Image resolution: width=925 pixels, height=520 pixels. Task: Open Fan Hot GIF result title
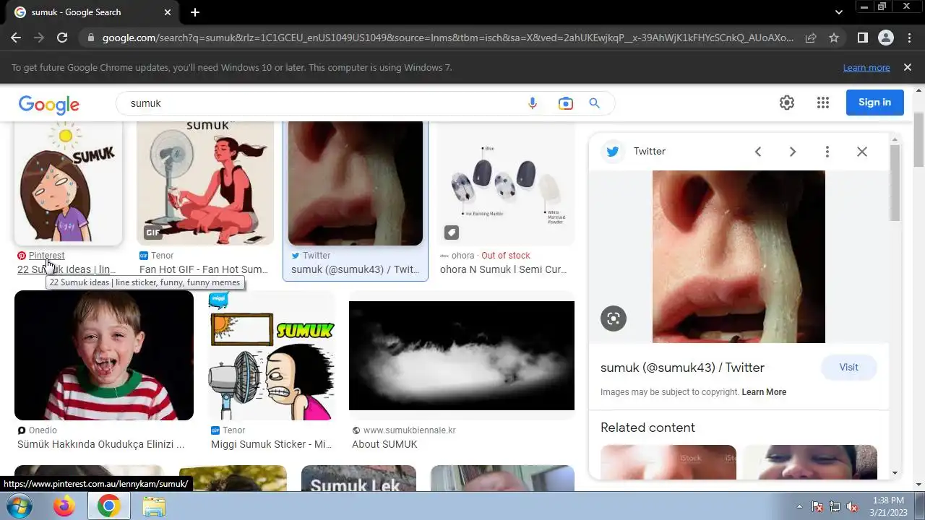pos(204,269)
